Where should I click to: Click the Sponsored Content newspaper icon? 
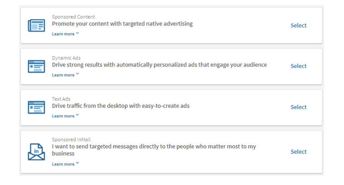coord(36,26)
